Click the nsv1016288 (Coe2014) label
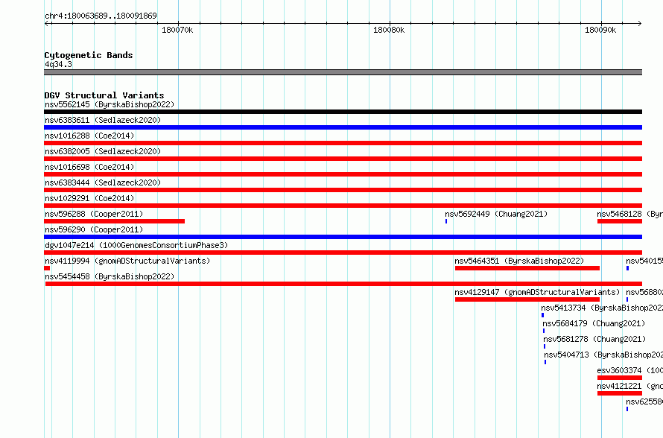This screenshot has height=438, width=663. [89, 136]
